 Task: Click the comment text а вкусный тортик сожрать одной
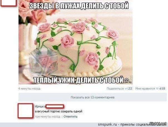pyautogui.click(x=59, y=112)
